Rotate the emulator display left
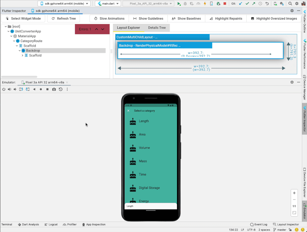 pyautogui.click(x=20, y=89)
